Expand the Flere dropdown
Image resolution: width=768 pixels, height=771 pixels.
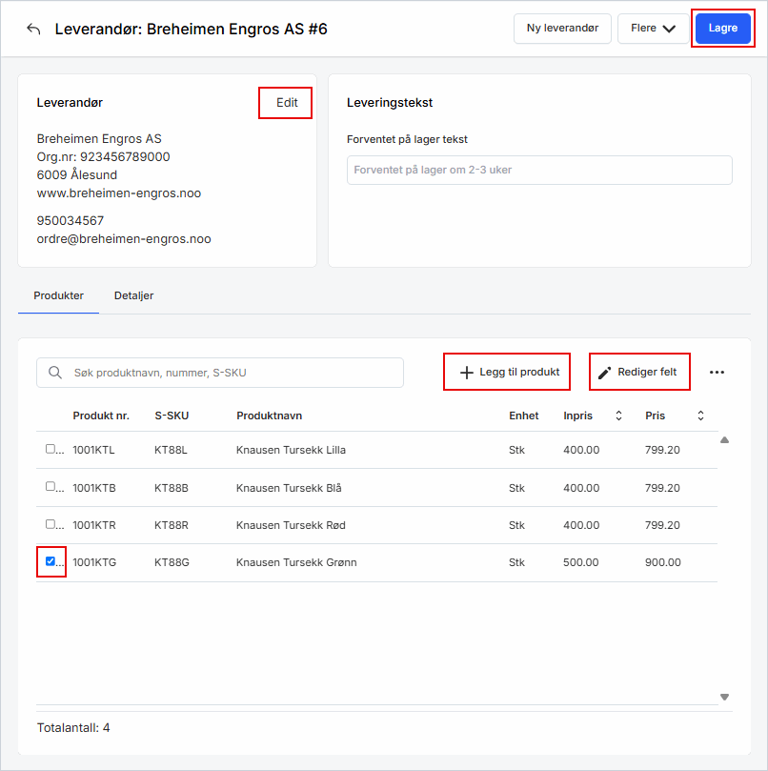[653, 29]
